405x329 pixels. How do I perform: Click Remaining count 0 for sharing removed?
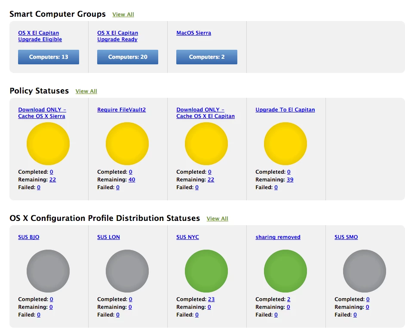coord(288,307)
